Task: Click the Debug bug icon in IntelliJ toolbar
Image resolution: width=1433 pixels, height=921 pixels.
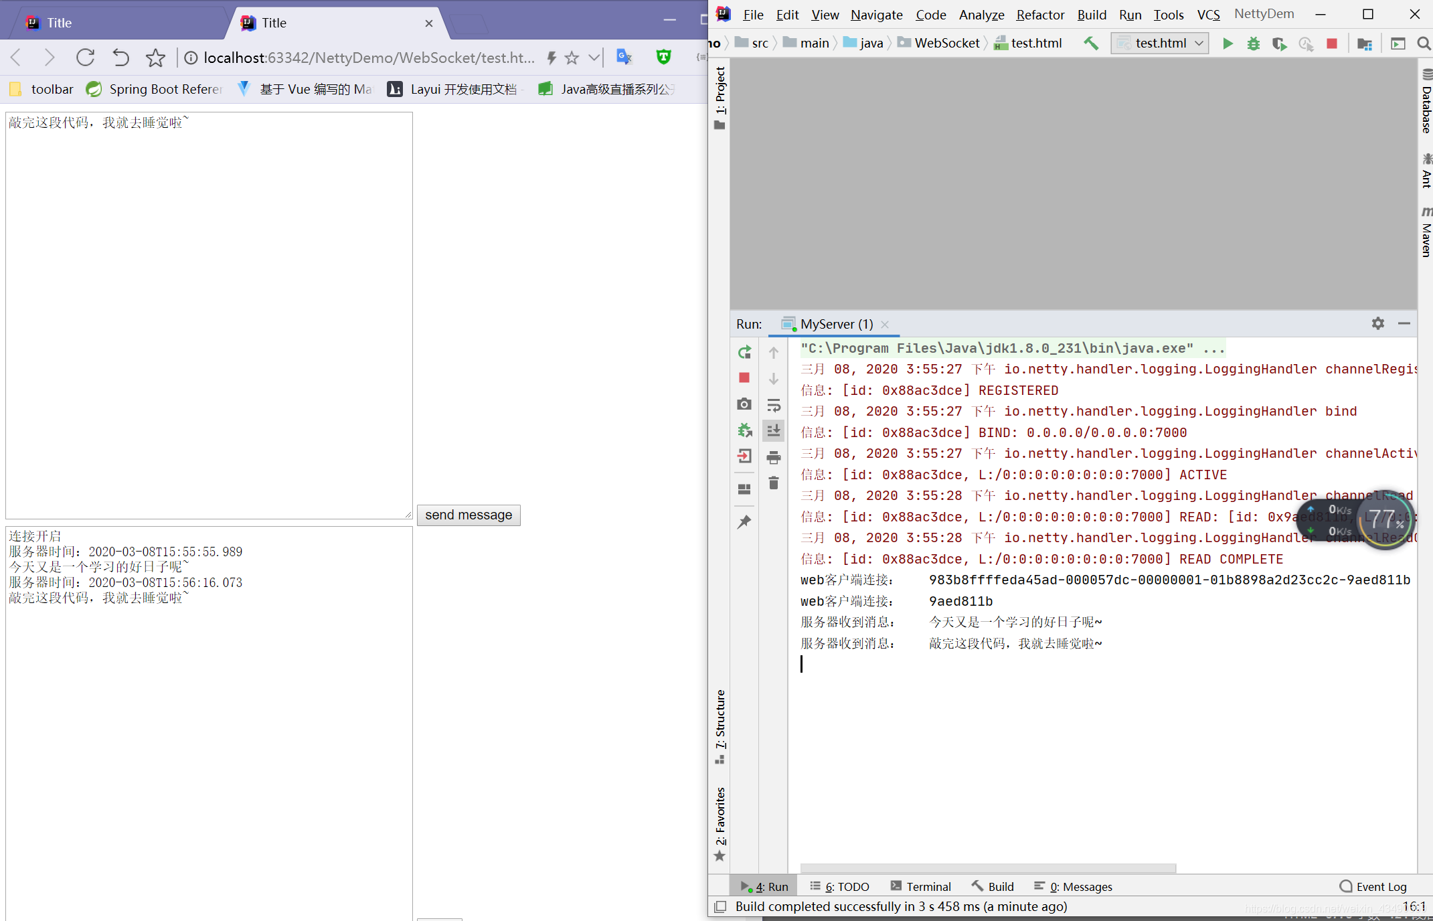Action: 1253,44
